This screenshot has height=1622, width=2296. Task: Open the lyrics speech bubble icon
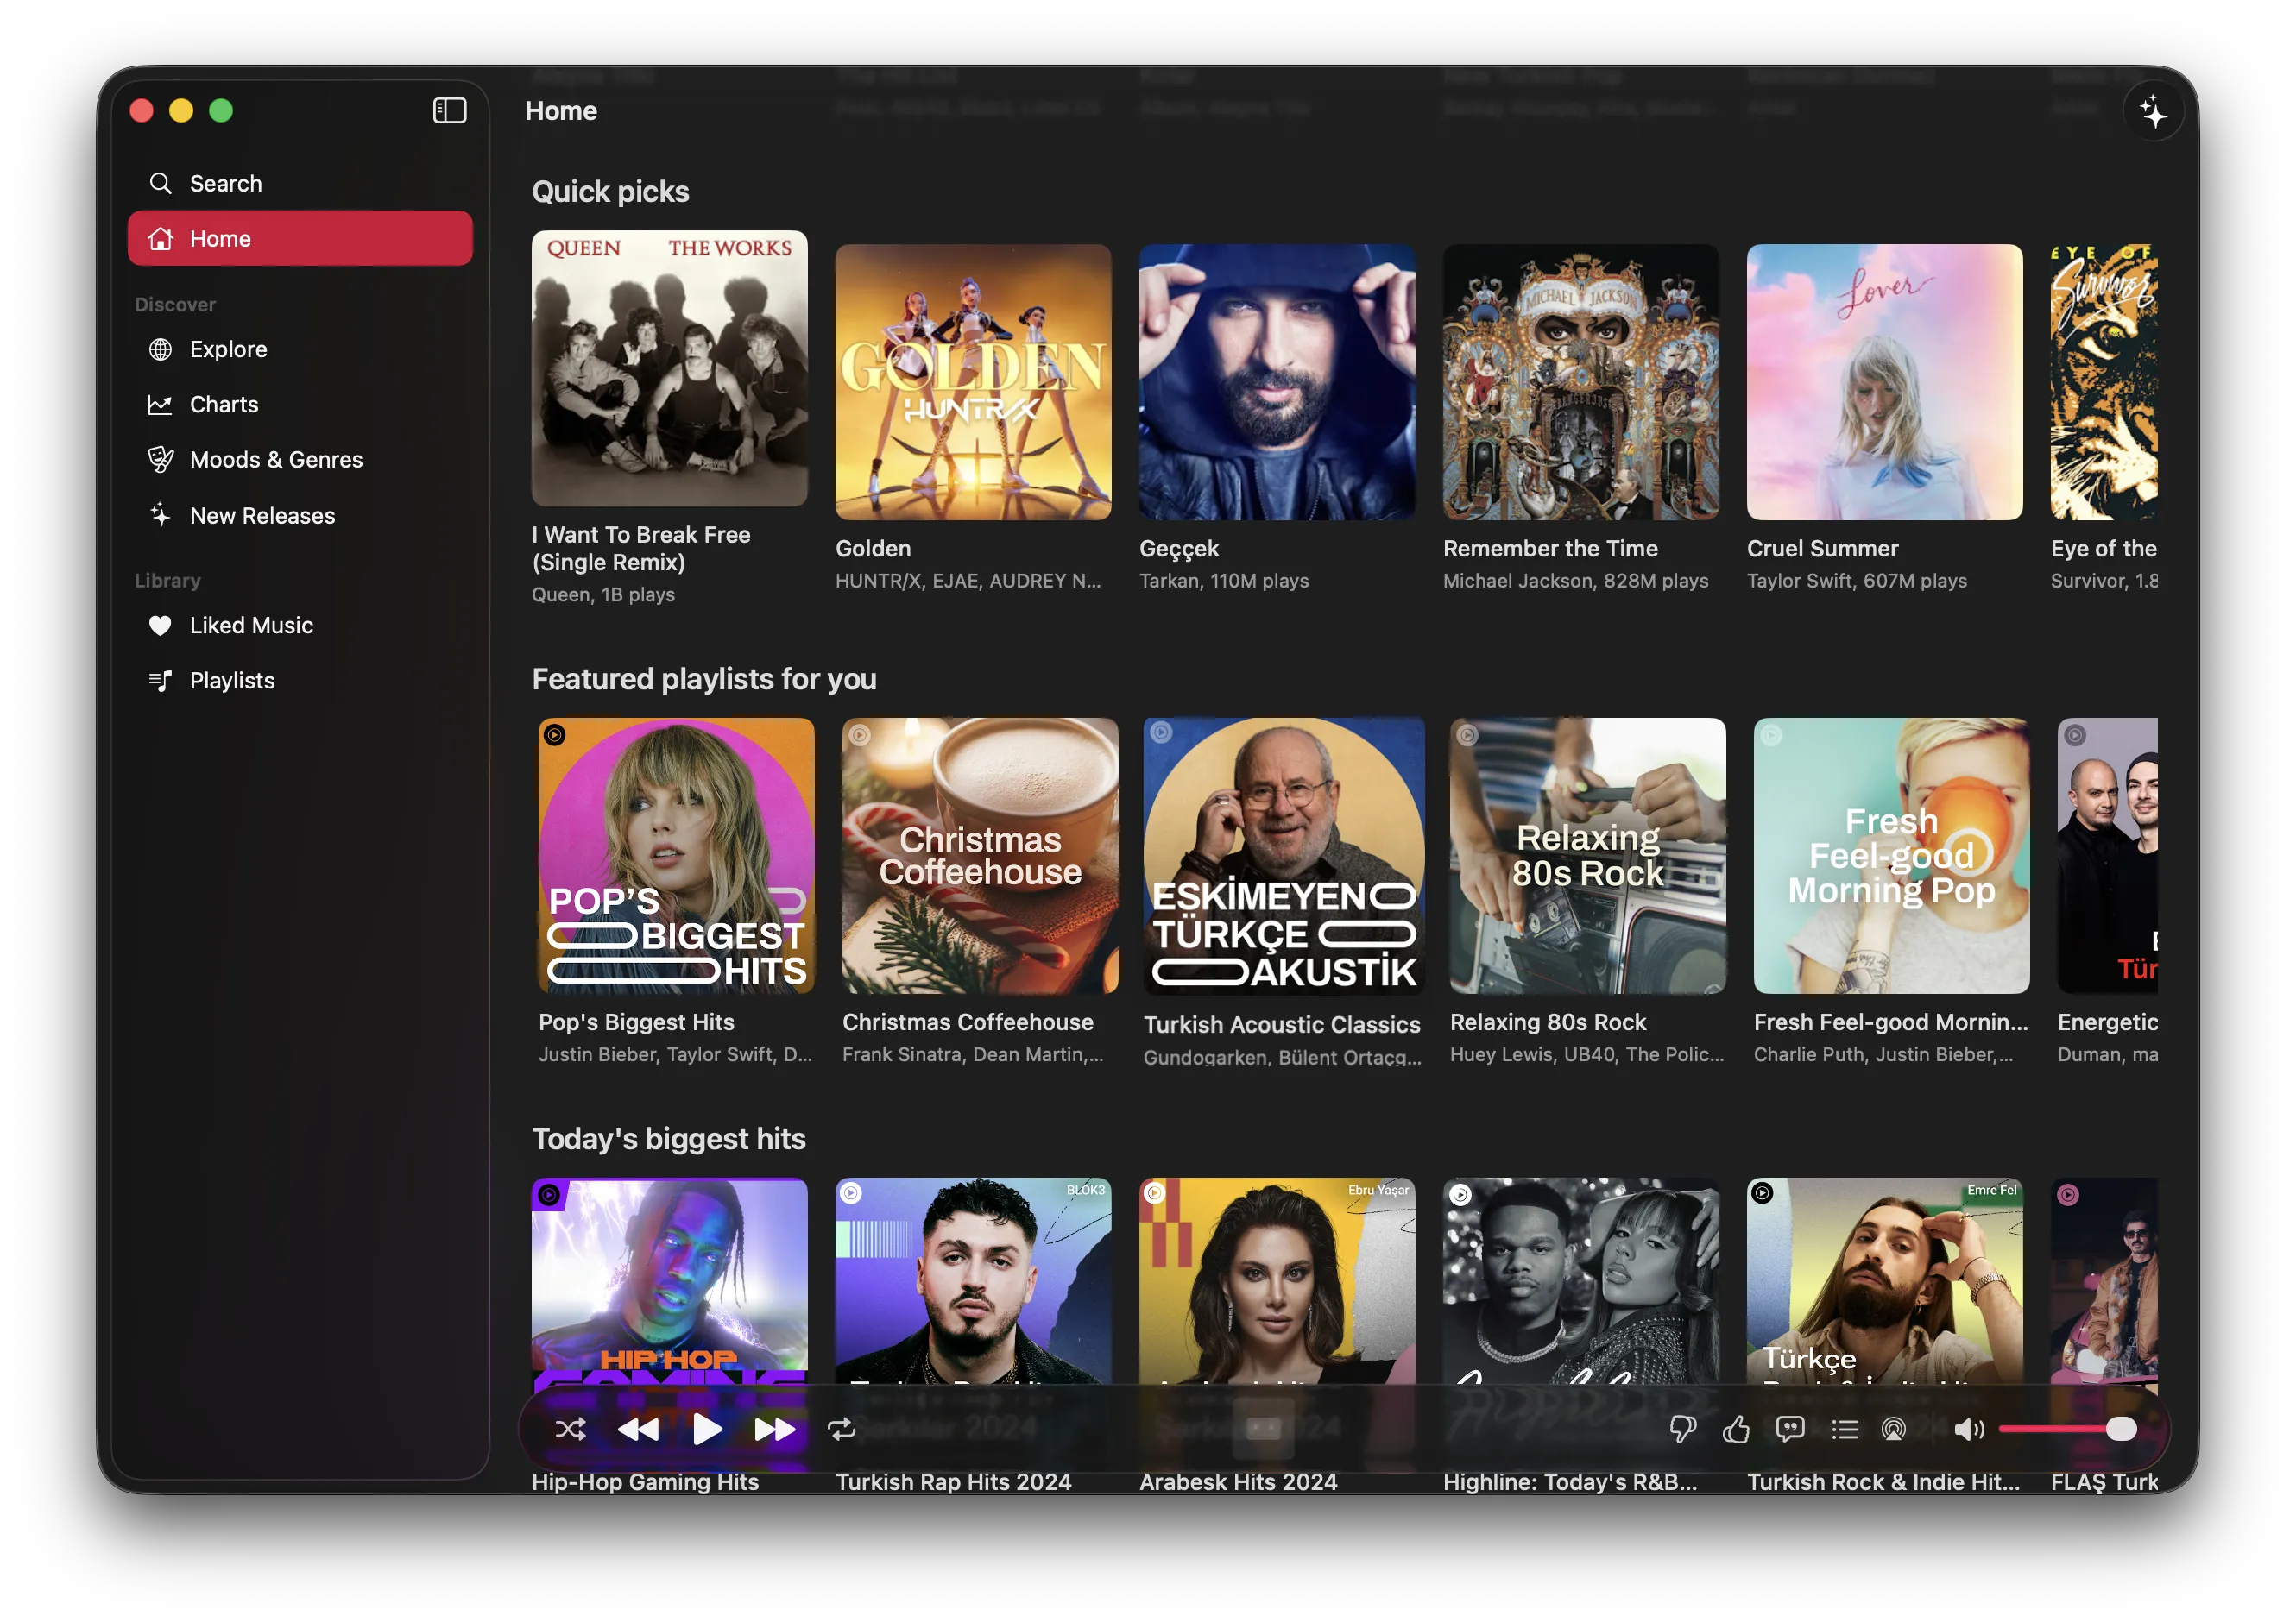[x=1790, y=1429]
